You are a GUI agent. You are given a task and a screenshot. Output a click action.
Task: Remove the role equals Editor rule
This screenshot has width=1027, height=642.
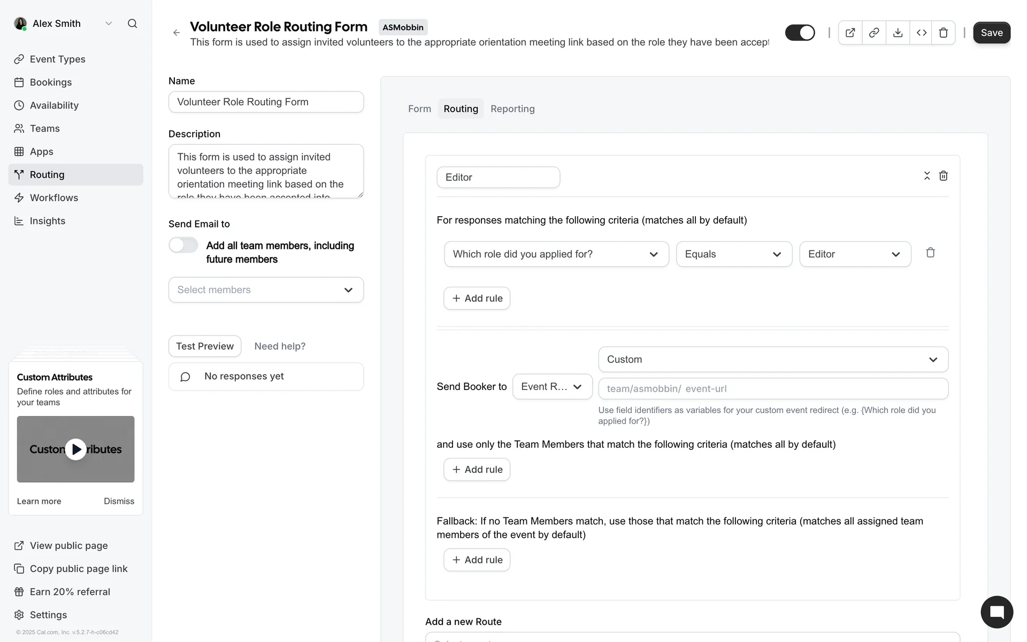(930, 253)
